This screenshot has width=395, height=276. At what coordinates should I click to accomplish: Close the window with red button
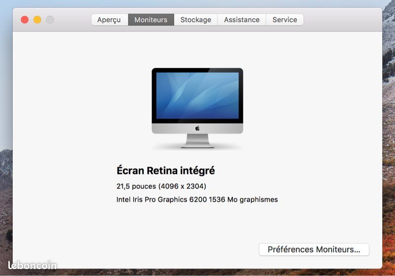click(x=25, y=20)
